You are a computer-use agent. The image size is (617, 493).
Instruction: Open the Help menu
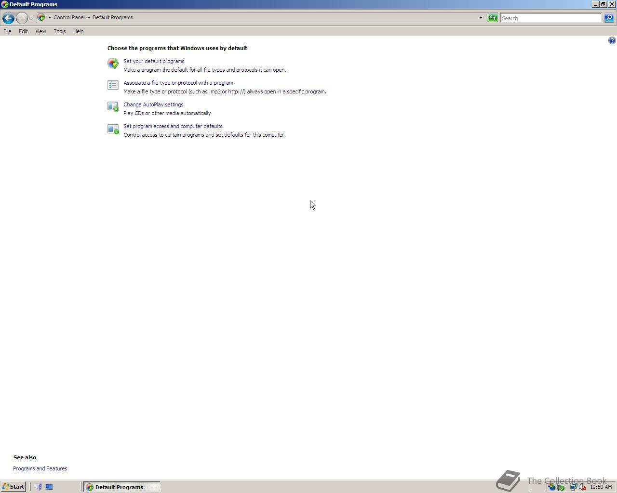click(78, 31)
